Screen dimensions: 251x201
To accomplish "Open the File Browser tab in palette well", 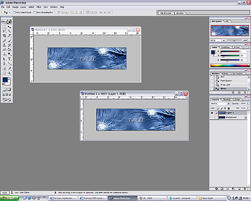I will point(165,13).
